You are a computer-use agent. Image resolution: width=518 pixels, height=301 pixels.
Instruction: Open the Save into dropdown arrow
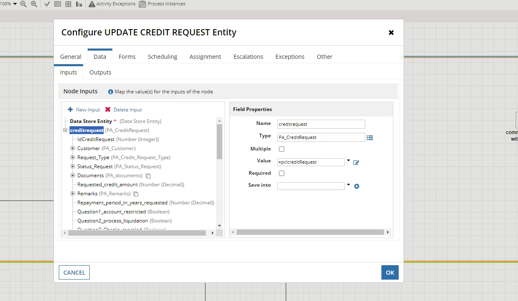348,185
